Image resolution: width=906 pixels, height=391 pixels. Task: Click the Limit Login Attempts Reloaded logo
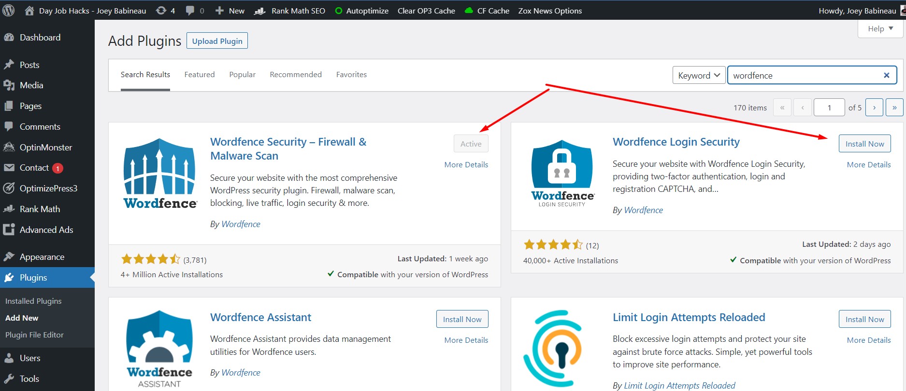[553, 348]
